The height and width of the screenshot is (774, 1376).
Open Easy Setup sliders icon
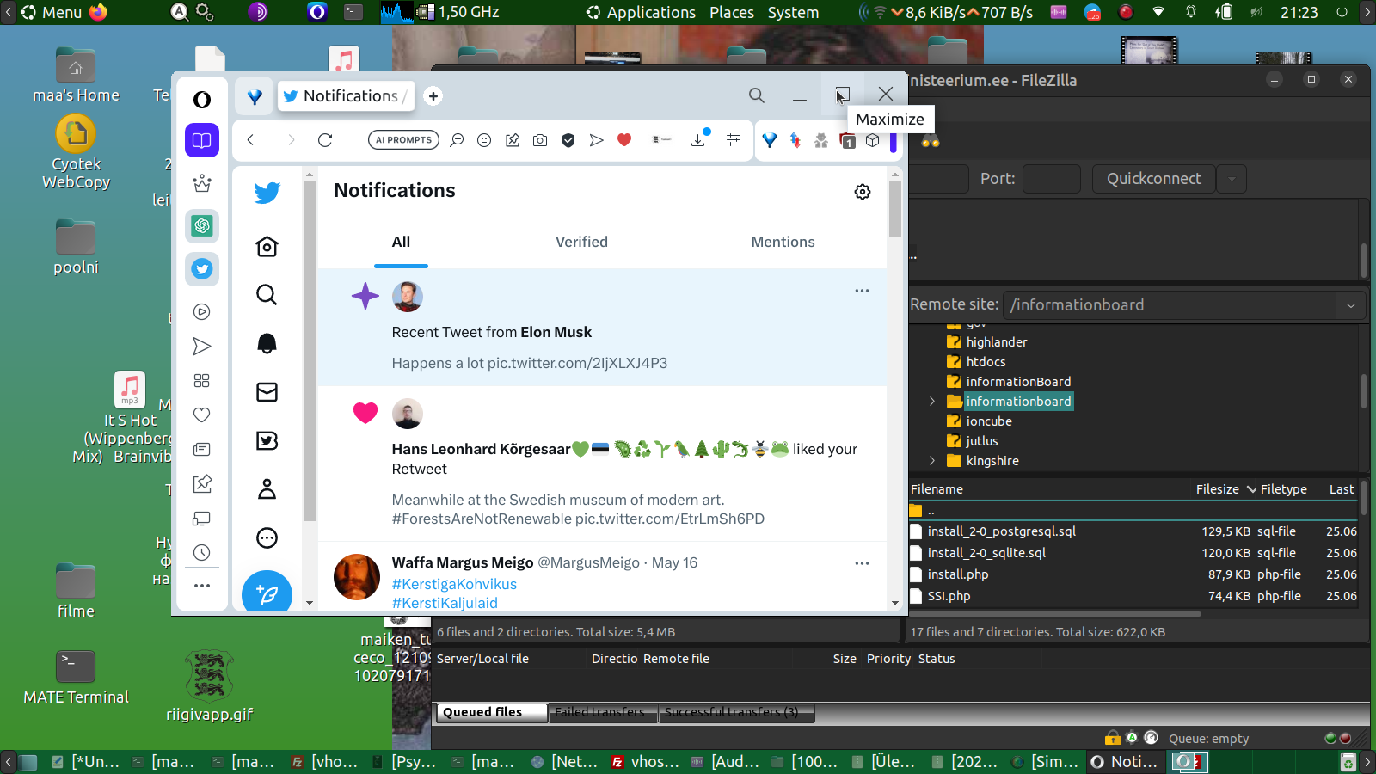(734, 140)
